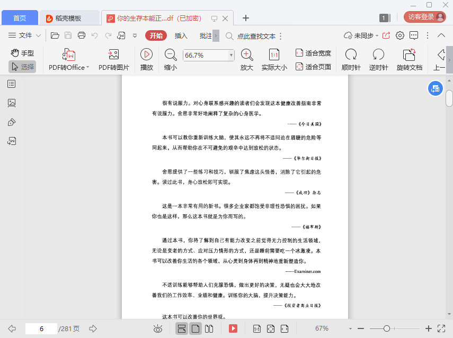Open the more options vertical dots
This screenshot has width=453, height=338.
pyautogui.click(x=428, y=35)
